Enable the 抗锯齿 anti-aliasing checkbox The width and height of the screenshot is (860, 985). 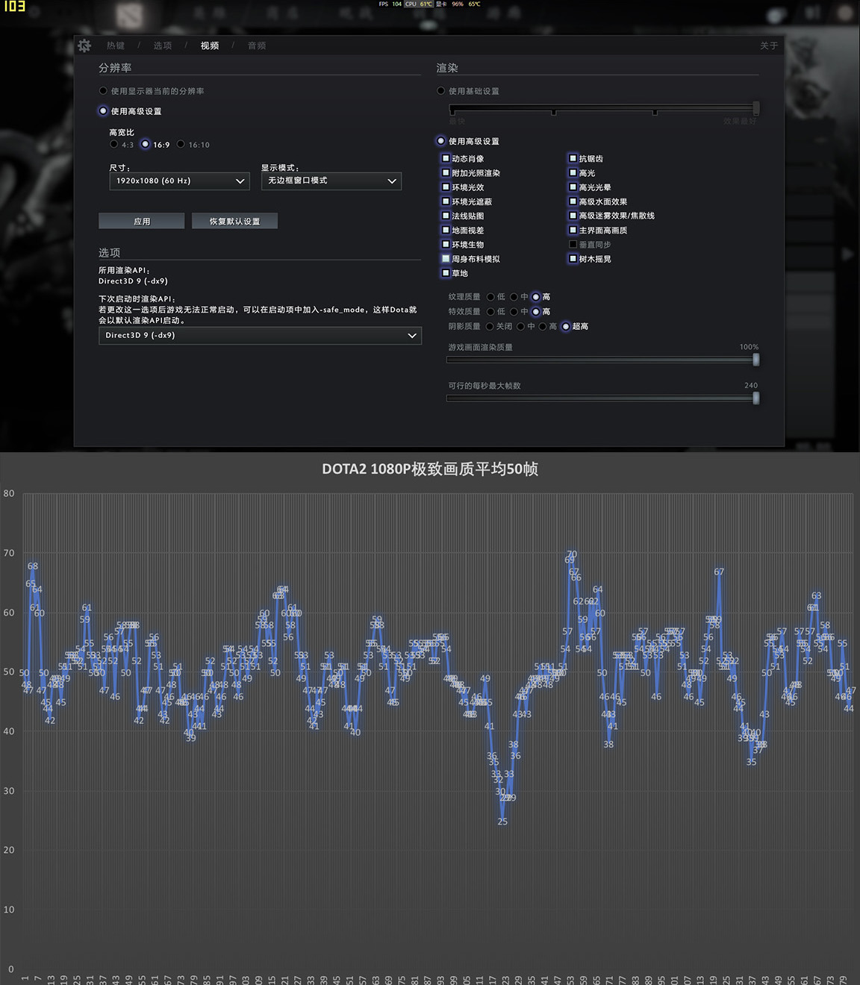[571, 158]
